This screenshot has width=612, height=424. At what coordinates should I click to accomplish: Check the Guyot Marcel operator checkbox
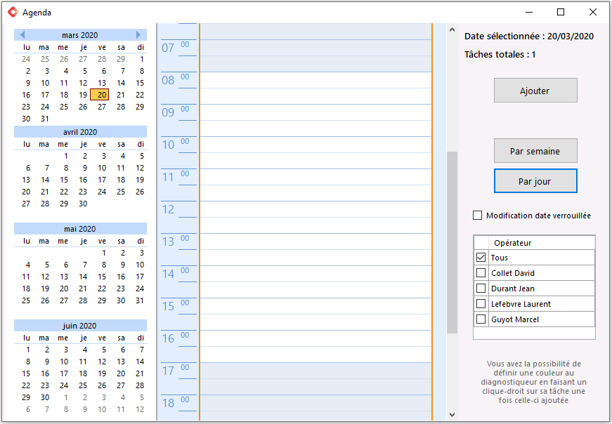481,319
